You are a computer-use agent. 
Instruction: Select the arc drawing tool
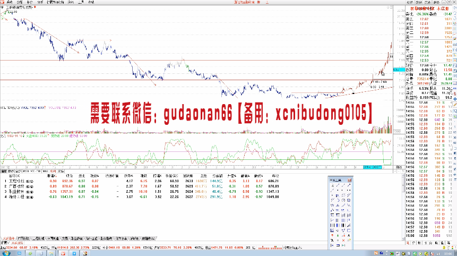click(x=338, y=200)
